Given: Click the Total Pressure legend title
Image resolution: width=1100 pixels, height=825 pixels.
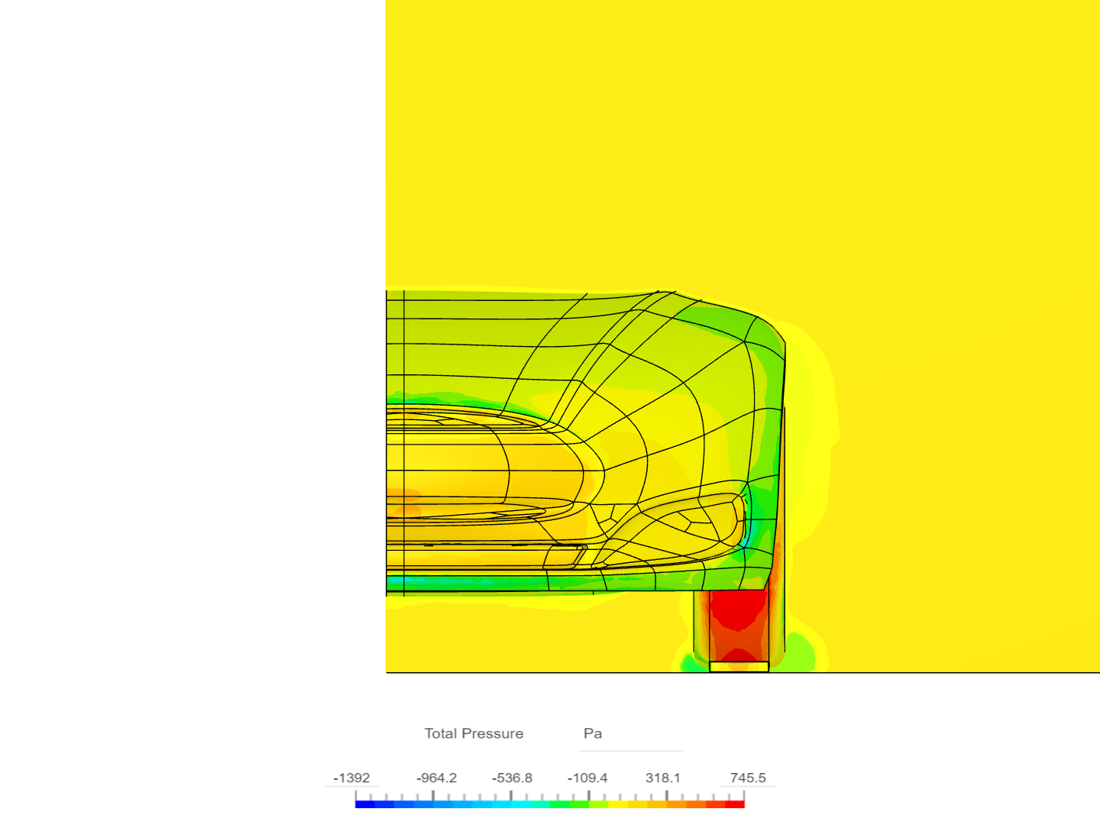Looking at the screenshot, I should pyautogui.click(x=474, y=733).
